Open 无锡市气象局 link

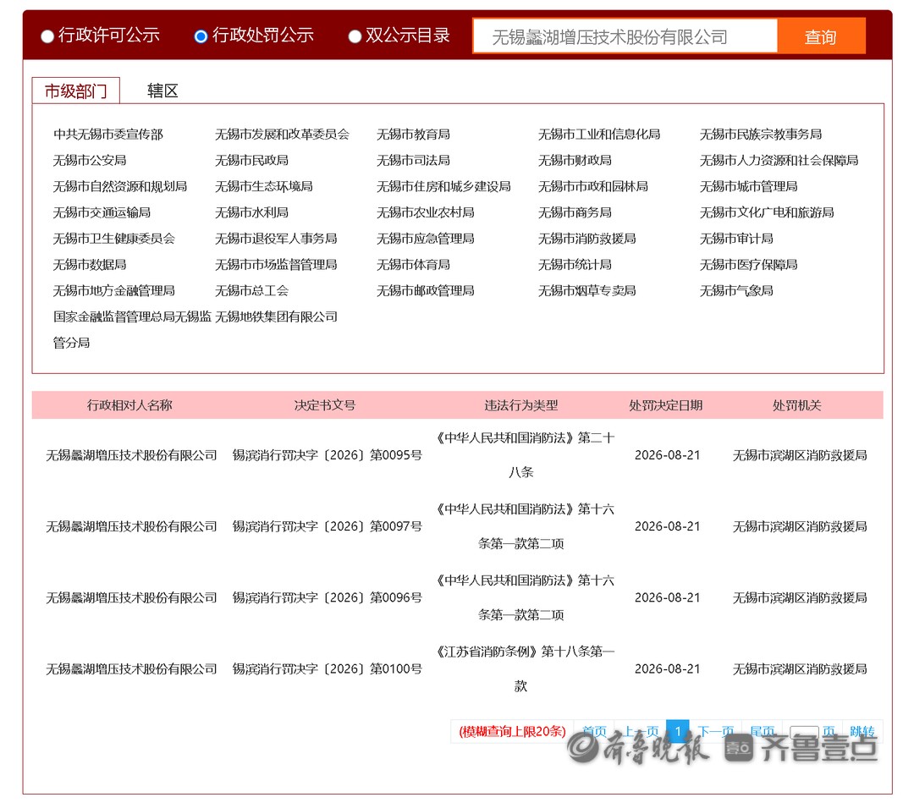click(736, 291)
